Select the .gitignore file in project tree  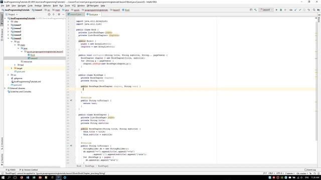[17, 78]
